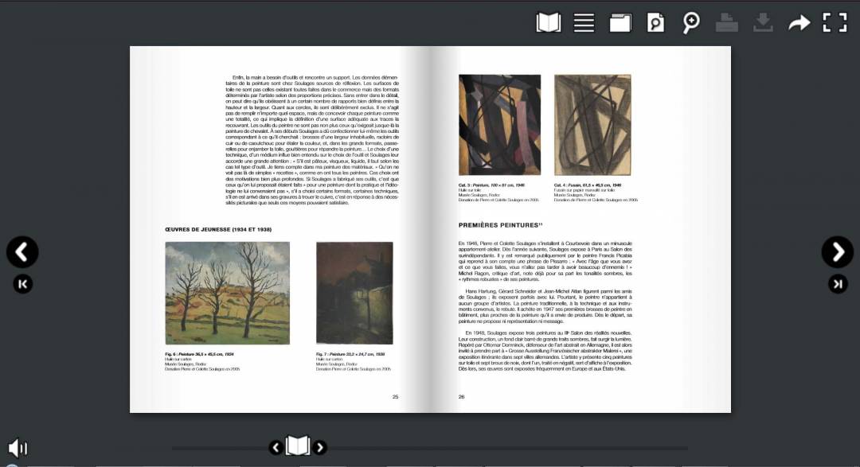
Task: Jump to the last page
Action: (x=837, y=283)
